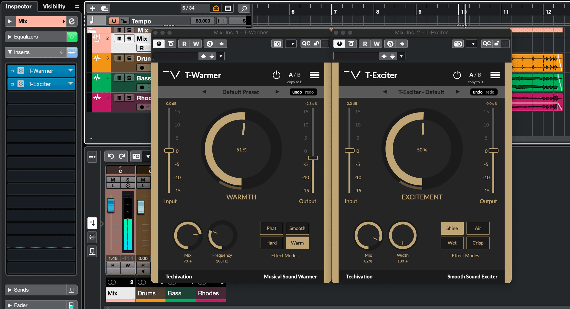Click the Shine effect mode in T-Exciter
Screen dimensions: 570x309
point(452,228)
